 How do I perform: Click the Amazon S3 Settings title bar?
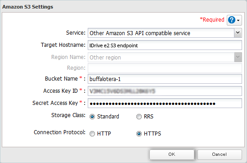tap(123, 7)
